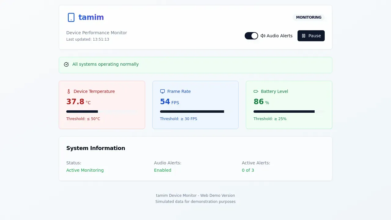Click the checkmark icon in the green status banner

(66, 64)
